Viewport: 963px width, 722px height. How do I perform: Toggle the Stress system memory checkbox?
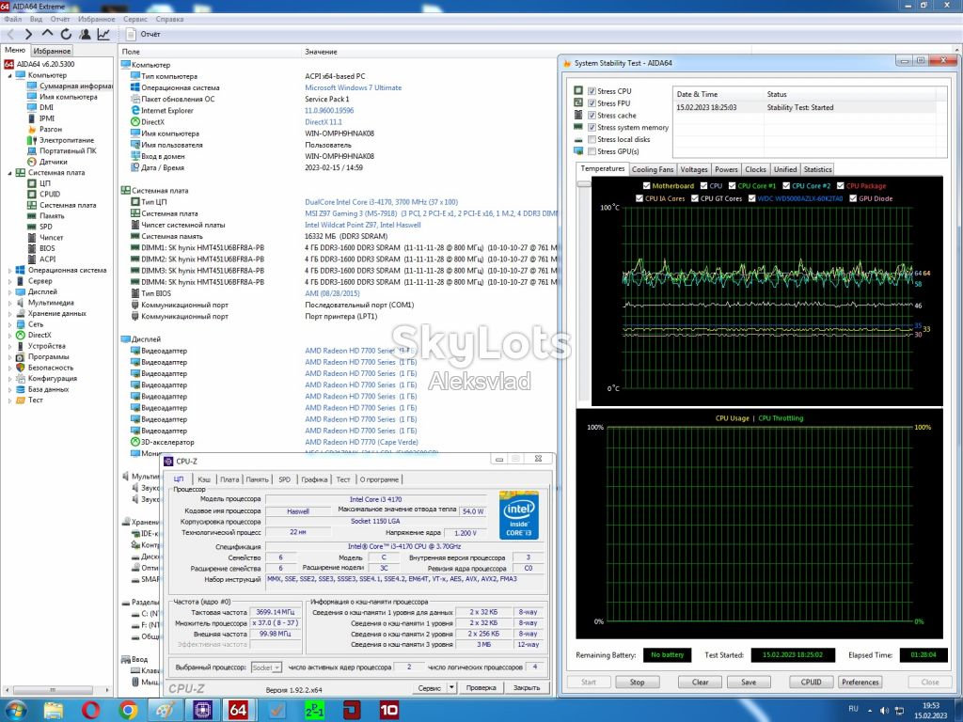point(592,127)
